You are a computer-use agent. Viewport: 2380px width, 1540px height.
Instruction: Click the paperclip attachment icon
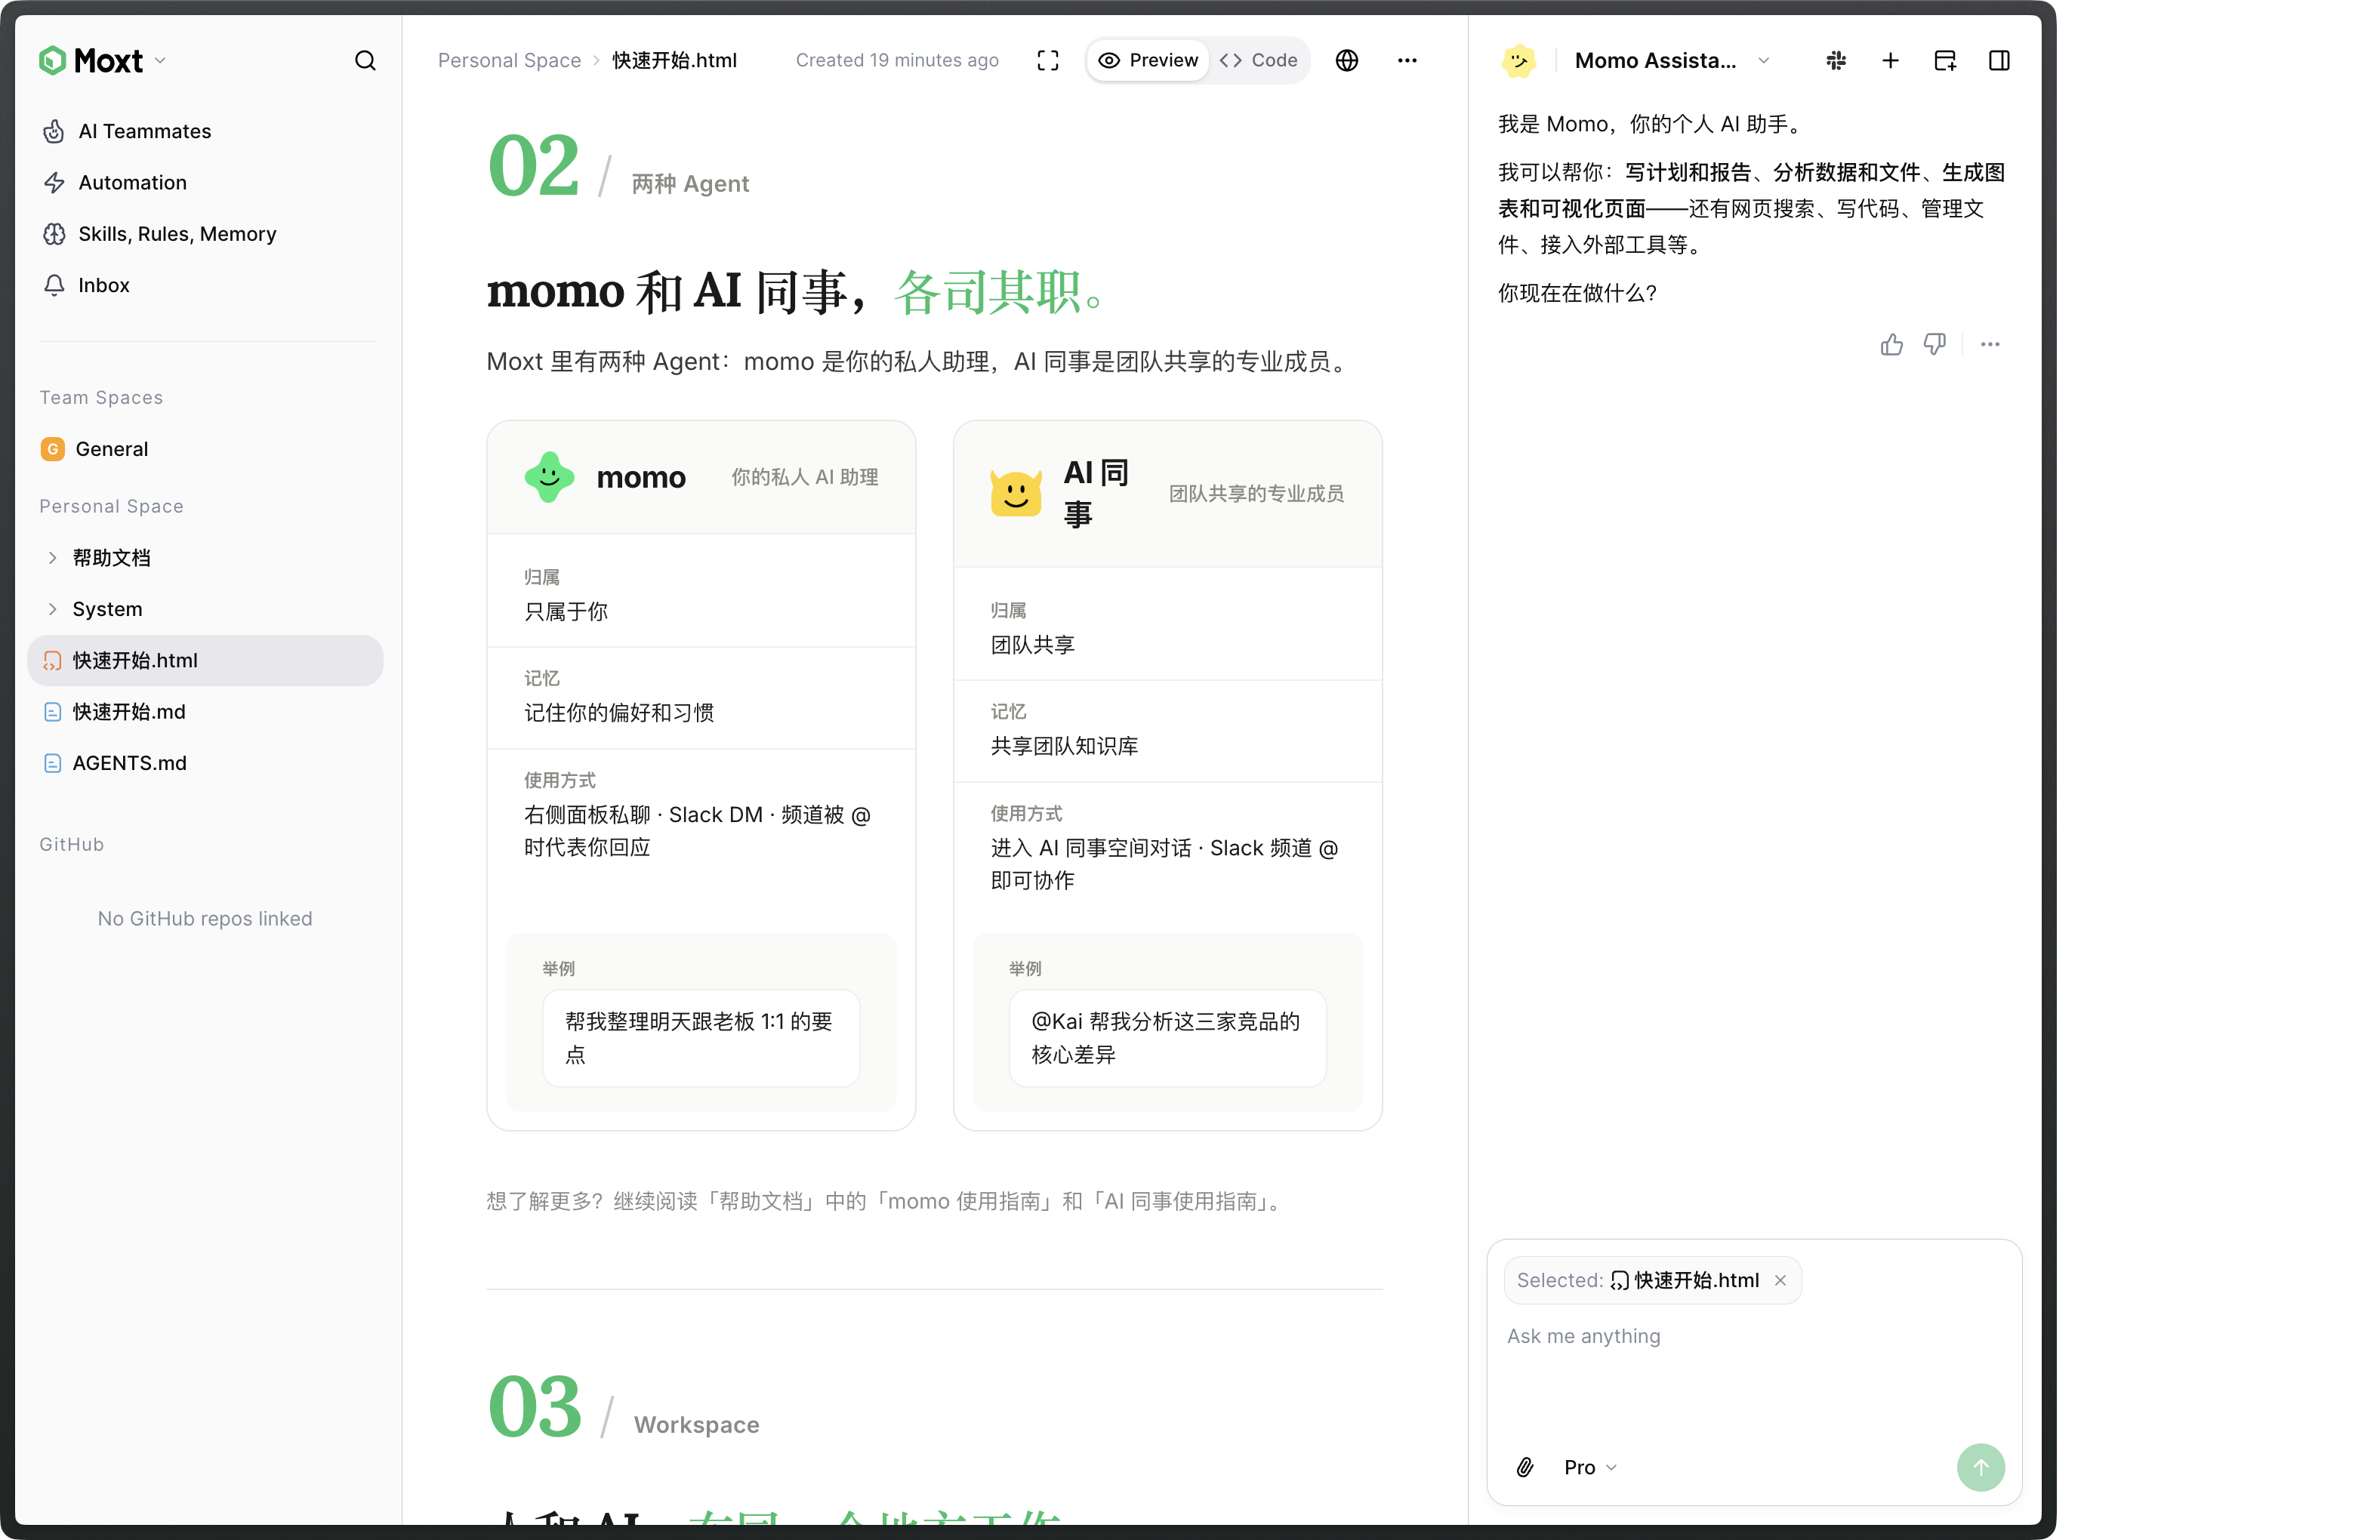tap(1524, 1467)
